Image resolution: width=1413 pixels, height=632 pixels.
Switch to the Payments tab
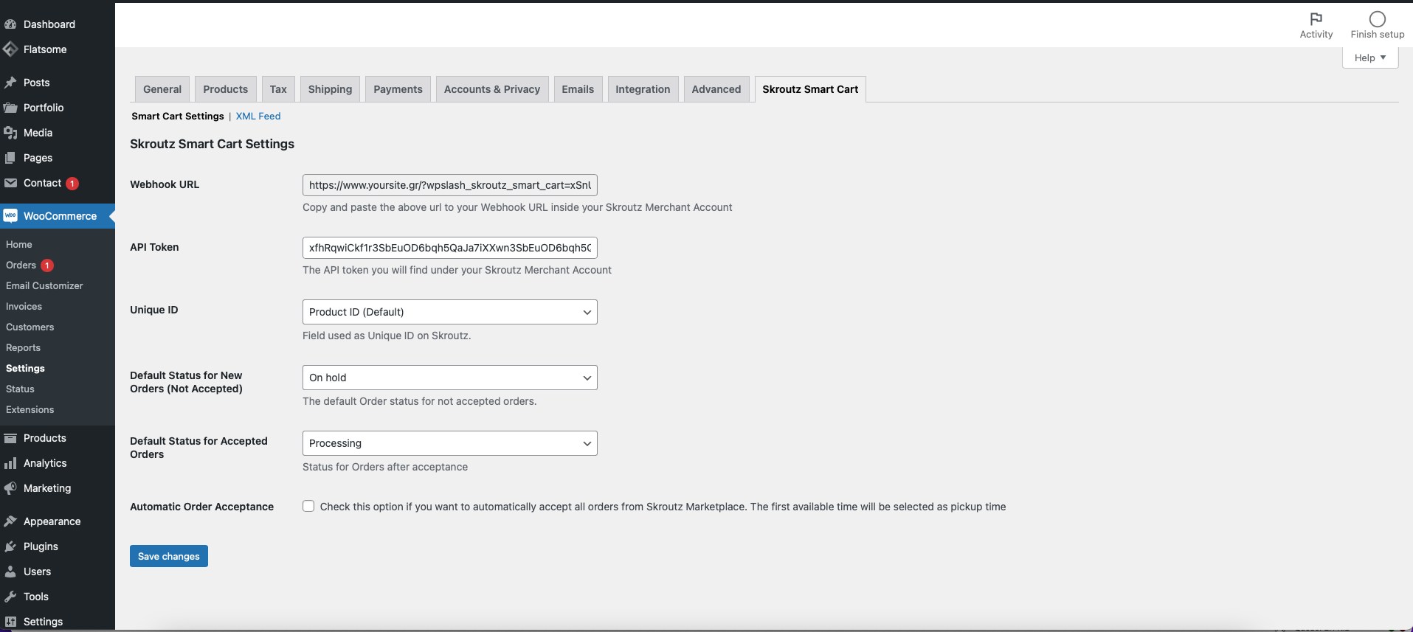(398, 89)
